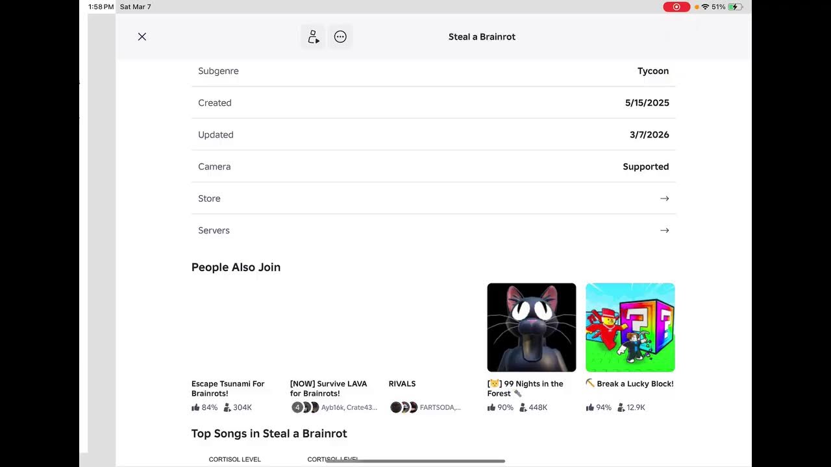
Task: Open the Break a Lucky Block thumbnail
Action: [630, 328]
